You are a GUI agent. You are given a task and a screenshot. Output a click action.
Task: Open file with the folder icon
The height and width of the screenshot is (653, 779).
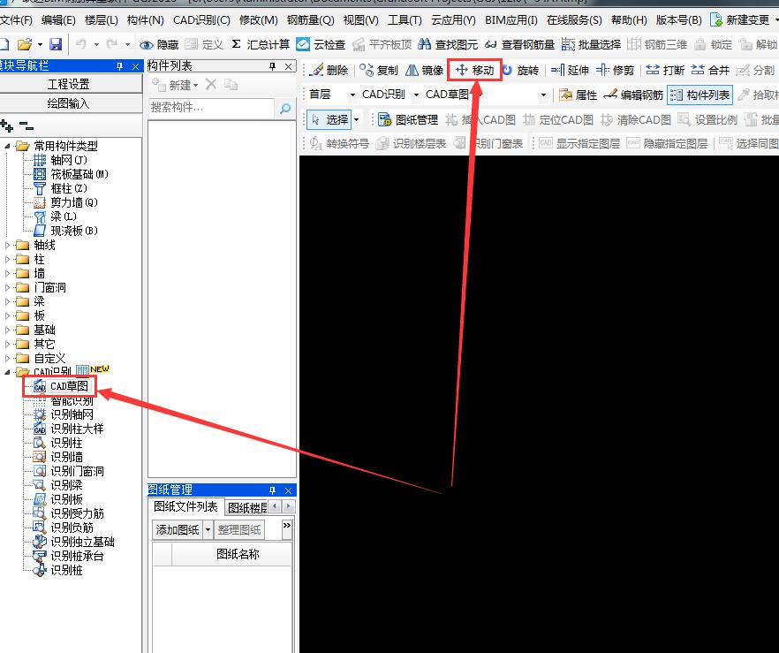[x=24, y=44]
